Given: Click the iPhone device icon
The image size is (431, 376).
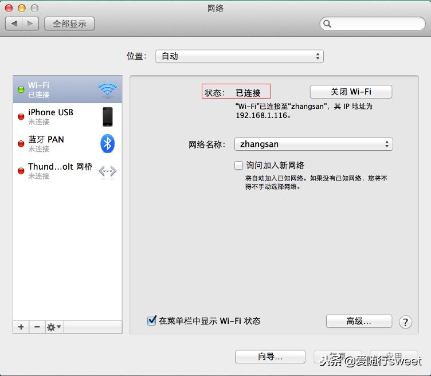Looking at the screenshot, I should (108, 116).
